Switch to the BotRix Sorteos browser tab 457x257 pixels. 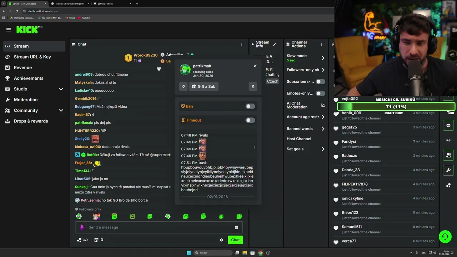pyautogui.click(x=112, y=4)
